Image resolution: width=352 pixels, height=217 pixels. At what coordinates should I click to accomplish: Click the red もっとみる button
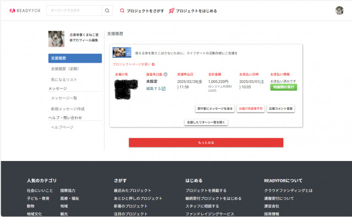(206, 143)
